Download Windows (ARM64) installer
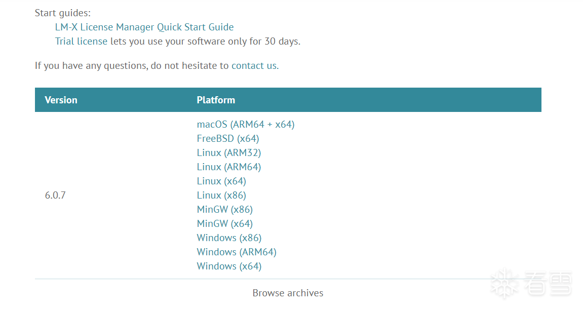Image resolution: width=583 pixels, height=311 pixels. click(237, 251)
